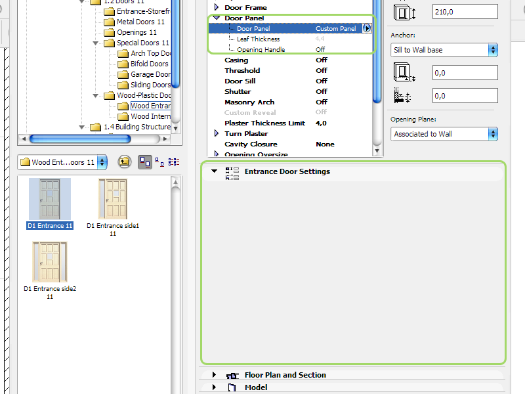The height and width of the screenshot is (394, 525).
Task: Select the Wood Entrance folder
Action: 144,106
